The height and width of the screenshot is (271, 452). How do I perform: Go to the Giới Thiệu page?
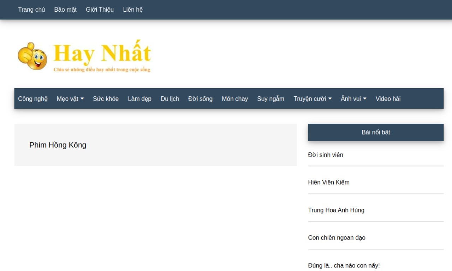point(100,10)
